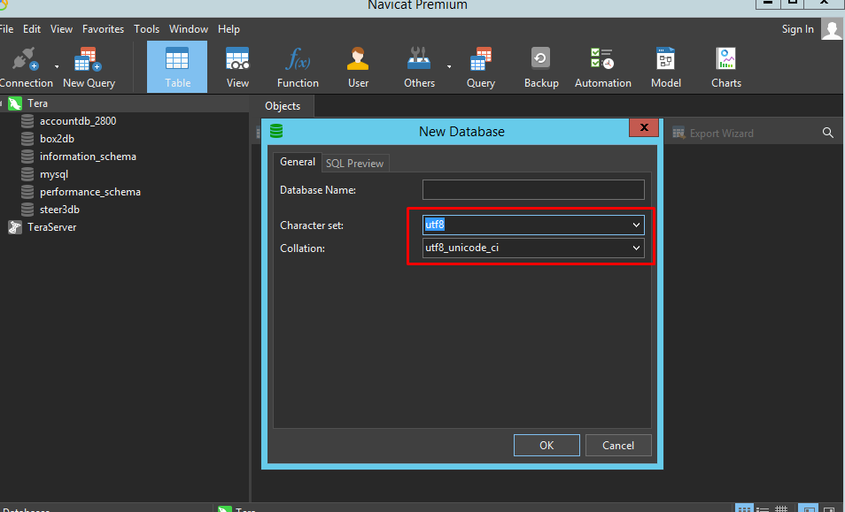Switch to the General tab

tap(298, 162)
